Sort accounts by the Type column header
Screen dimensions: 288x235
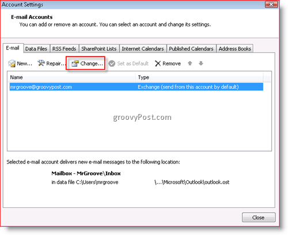pyautogui.click(x=199, y=77)
